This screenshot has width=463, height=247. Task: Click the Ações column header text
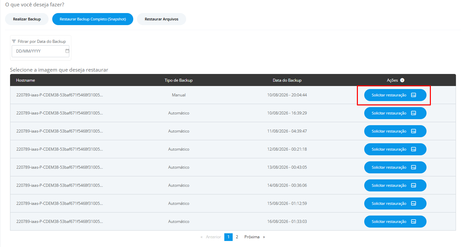(392, 80)
